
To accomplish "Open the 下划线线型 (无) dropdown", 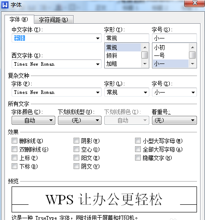I will click(x=80, y=120).
